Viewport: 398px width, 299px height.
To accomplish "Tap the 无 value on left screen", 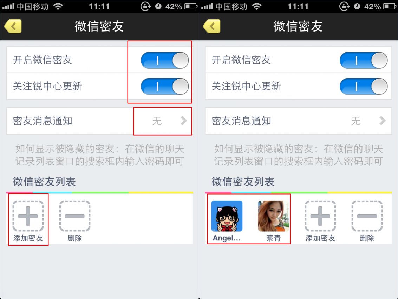I will click(x=157, y=121).
